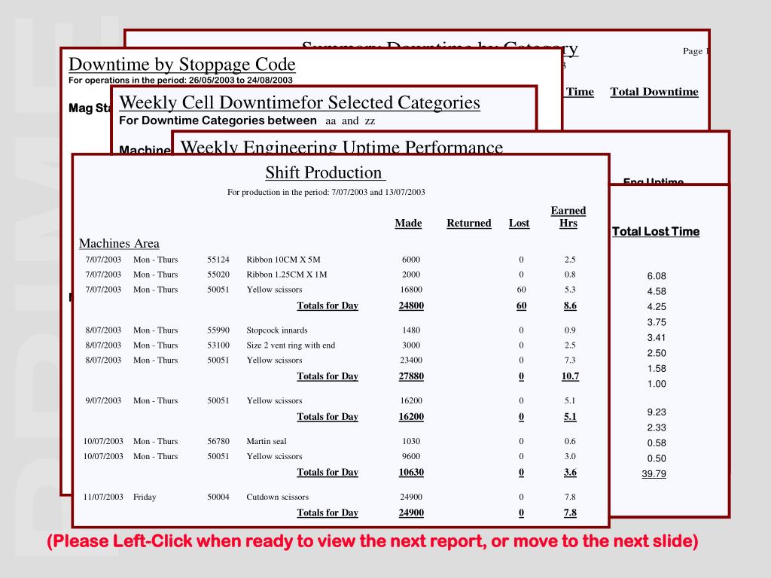Select the production period subtitle 7/07/2003 and 13/07/2003
The image size is (771, 578).
pyautogui.click(x=326, y=192)
